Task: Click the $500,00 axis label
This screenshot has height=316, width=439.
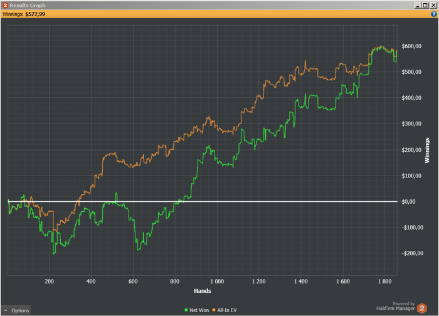Action: (x=411, y=72)
